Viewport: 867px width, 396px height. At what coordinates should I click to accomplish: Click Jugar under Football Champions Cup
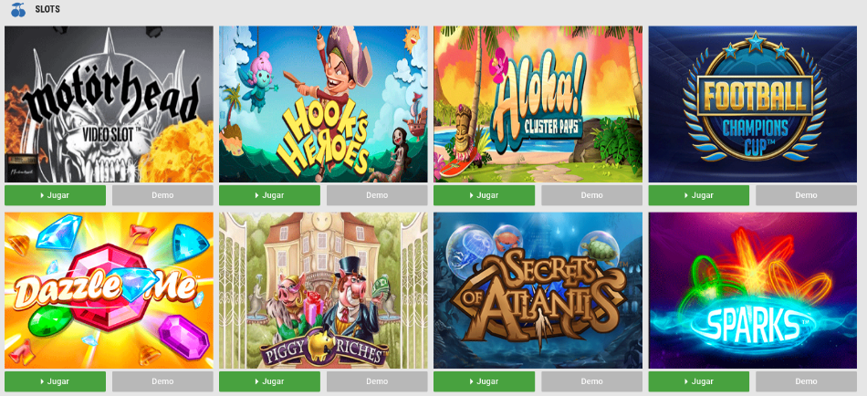[699, 195]
